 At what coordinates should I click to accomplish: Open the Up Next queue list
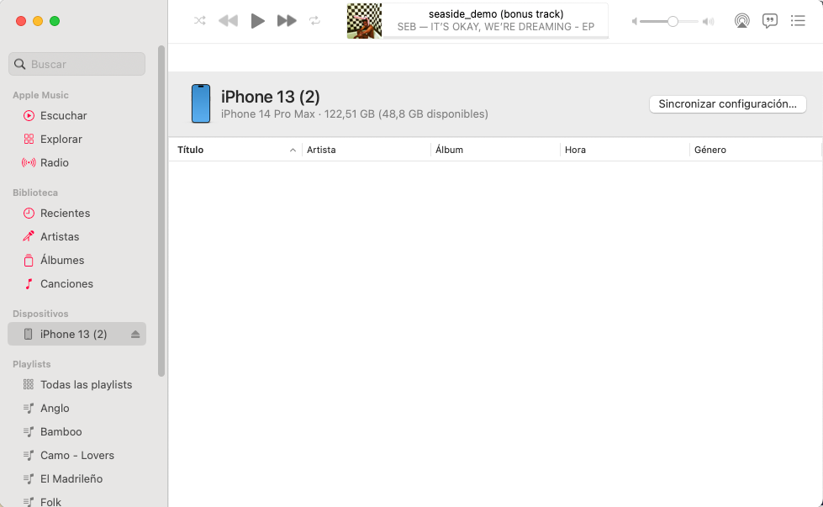tap(798, 21)
